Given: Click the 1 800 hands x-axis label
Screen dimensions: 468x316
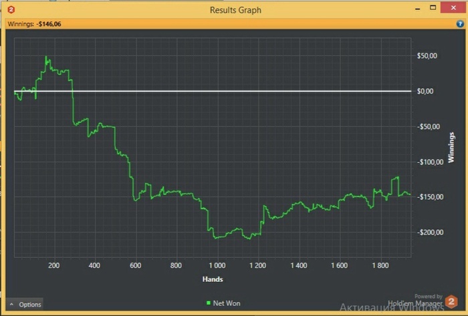Looking at the screenshot, I should pyautogui.click(x=380, y=265).
